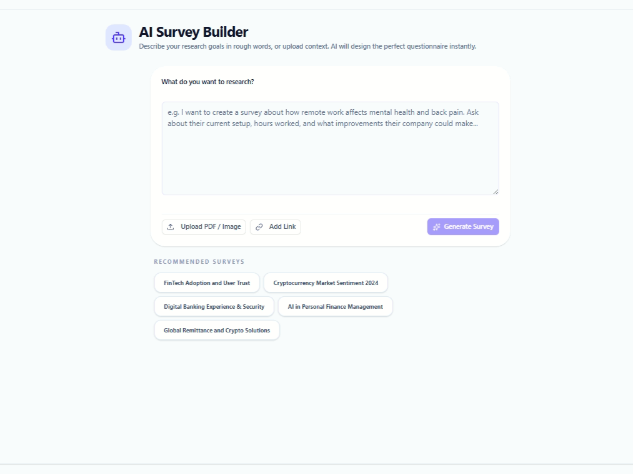
Task: Click the horizontal line at page bottom
Action: (316, 464)
